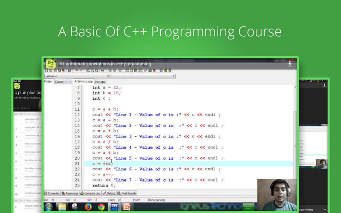The height and width of the screenshot is (213, 341).
Task: Select the Arthimatic.cpp editor tab
Action: tap(84, 81)
